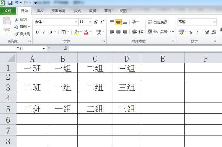Toggle Middle Align highlighted icon
222x147 pixels.
tap(118, 22)
